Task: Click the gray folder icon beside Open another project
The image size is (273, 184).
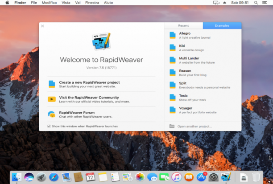Action: [x=172, y=126]
